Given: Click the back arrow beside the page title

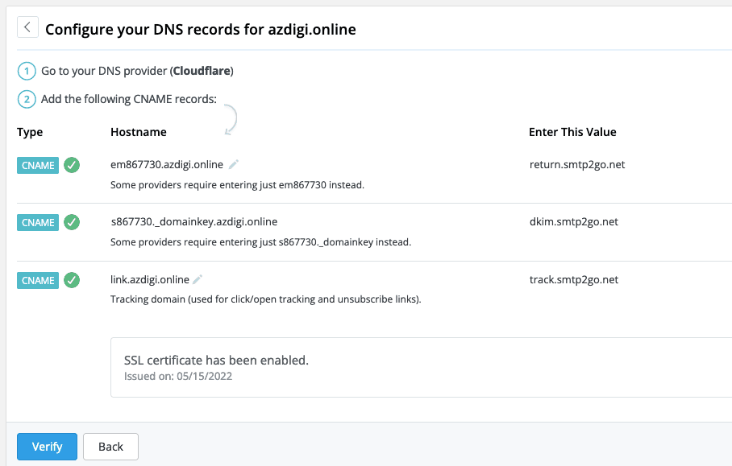Looking at the screenshot, I should (27, 27).
